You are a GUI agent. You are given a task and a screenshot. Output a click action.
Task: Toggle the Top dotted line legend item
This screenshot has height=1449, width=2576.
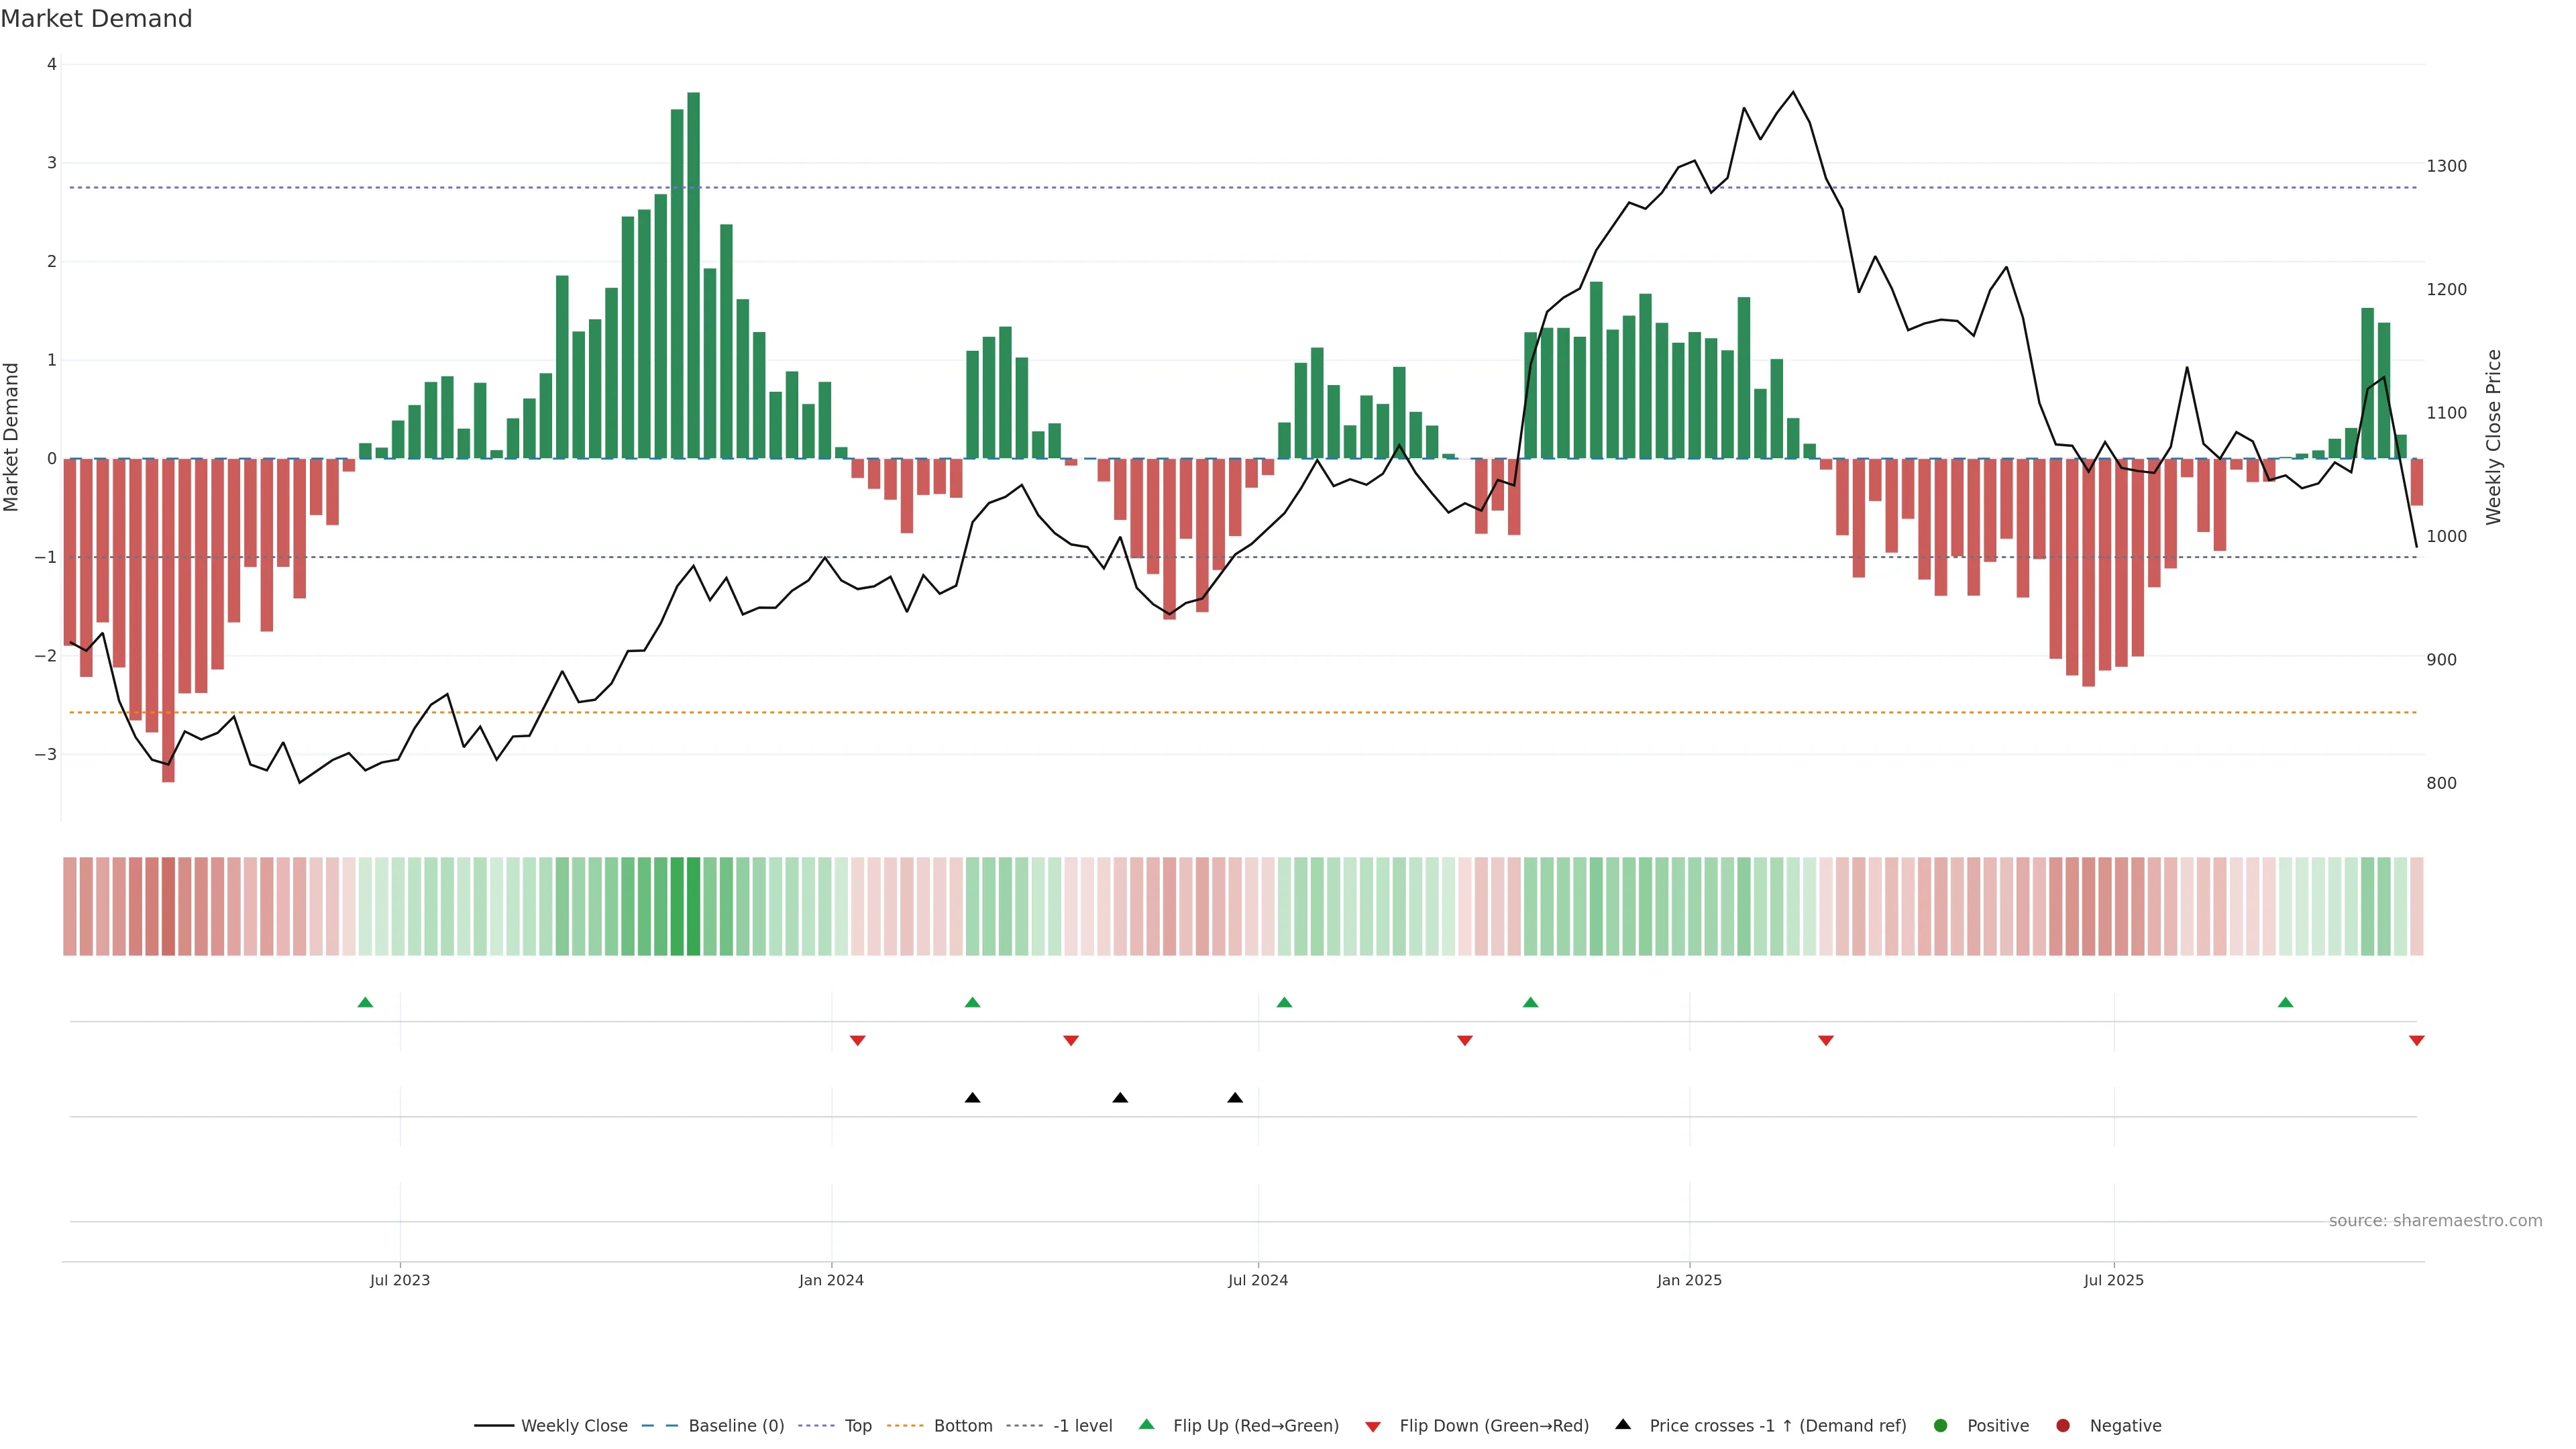coord(857,1426)
